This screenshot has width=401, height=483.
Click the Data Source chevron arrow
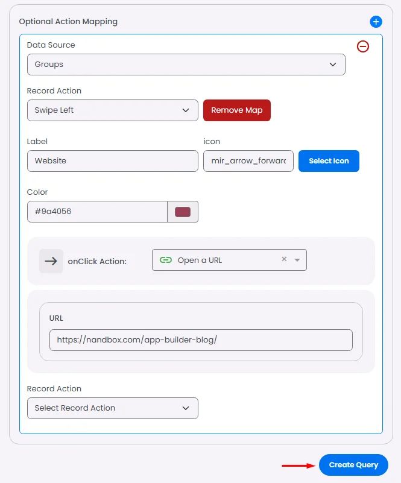[x=333, y=65]
